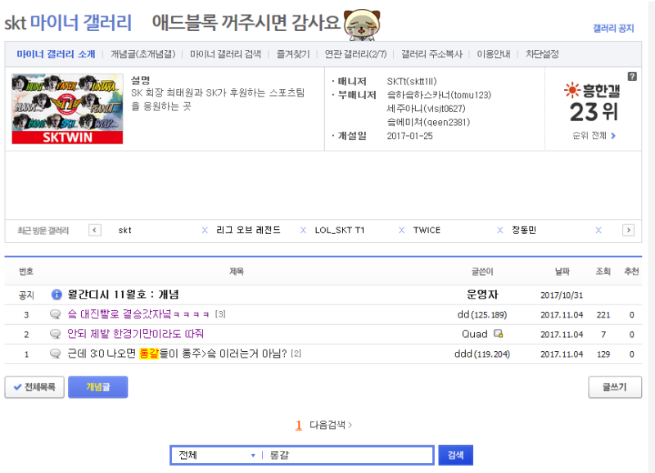Click page number 1 in pagination
Screen dimensions: 655x473
(x=299, y=425)
